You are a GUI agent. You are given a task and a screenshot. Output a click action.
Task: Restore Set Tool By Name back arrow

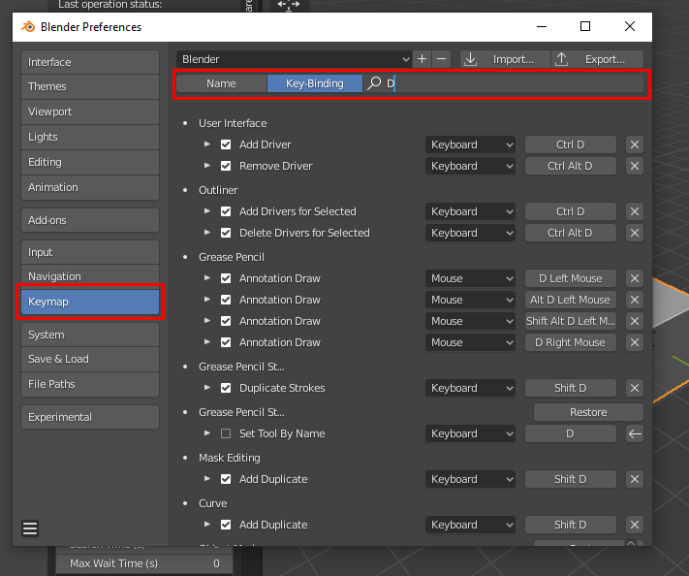click(635, 433)
